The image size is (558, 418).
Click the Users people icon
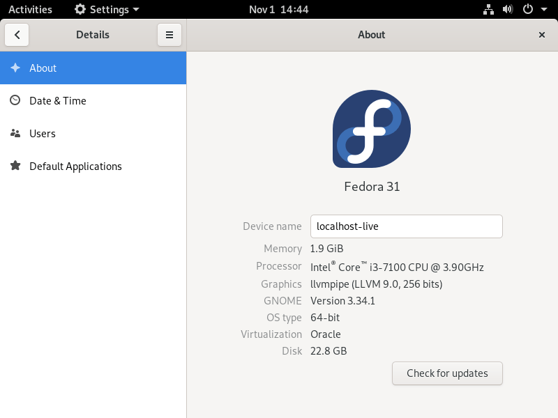coord(15,133)
